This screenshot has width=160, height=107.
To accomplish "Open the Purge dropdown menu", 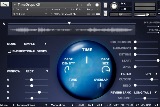I will [93, 10].
